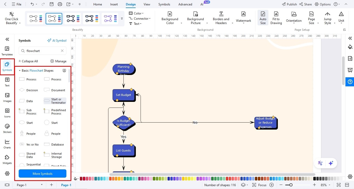
Task: Click the presentation play icon in status bar
Action: point(272,185)
